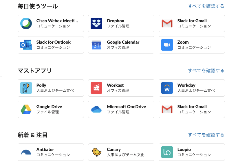Select the Microsoft OneDrive app card title
Image resolution: width=249 pixels, height=164 pixels.
(x=126, y=107)
